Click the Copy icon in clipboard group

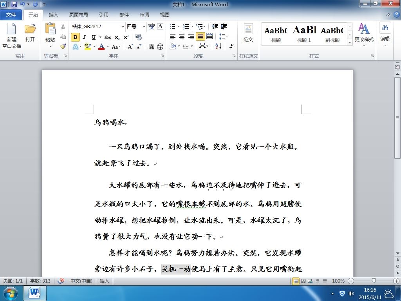(x=63, y=36)
